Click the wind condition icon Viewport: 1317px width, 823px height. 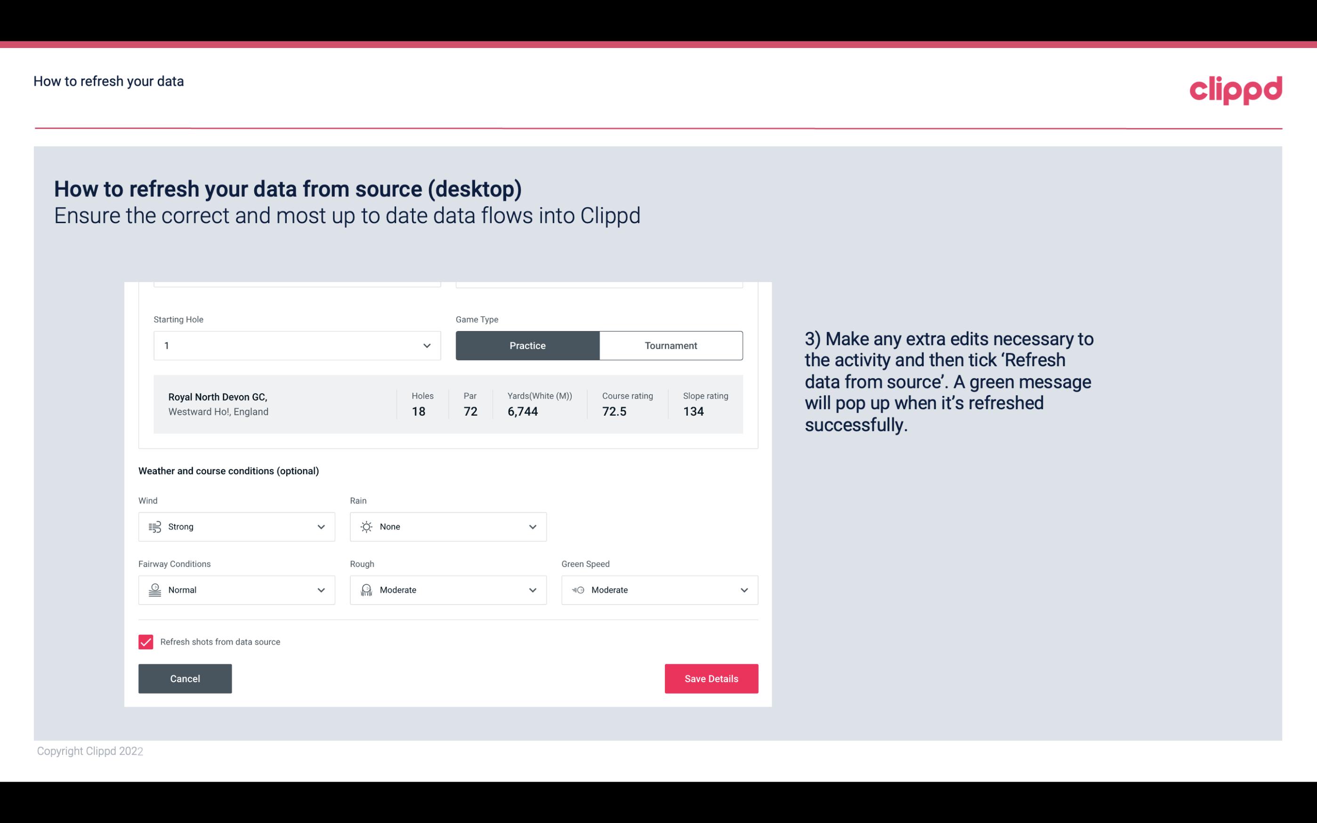(154, 526)
